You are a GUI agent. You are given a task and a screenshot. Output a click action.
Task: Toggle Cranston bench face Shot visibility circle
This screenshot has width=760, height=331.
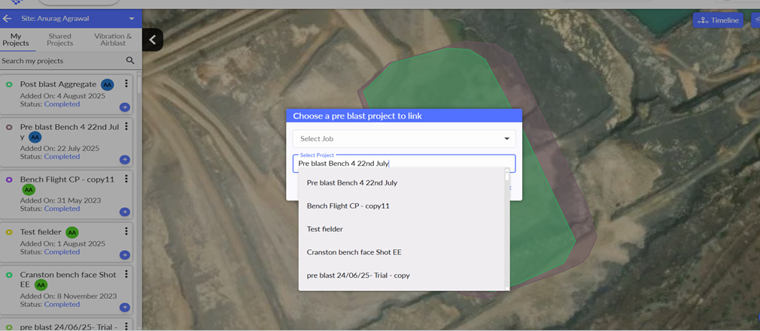pos(9,275)
